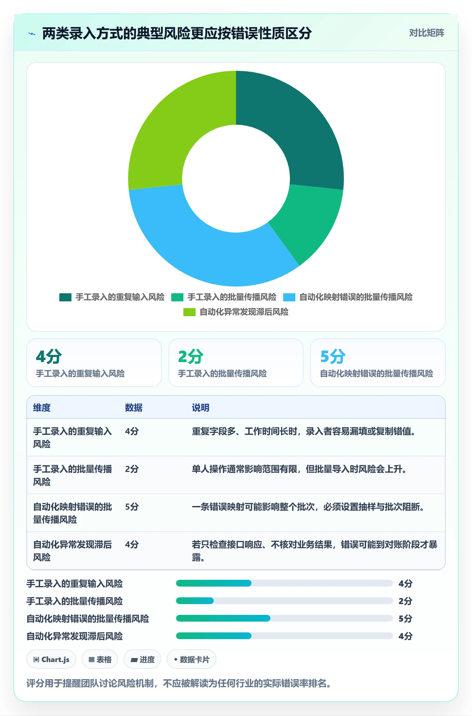Screen dimensions: 472x716
Task: Toggle legend swatch for 自动化映射错误的批量传播风险
Action: (x=289, y=297)
